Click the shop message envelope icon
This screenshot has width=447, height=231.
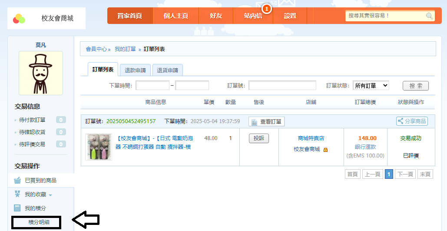(325, 150)
